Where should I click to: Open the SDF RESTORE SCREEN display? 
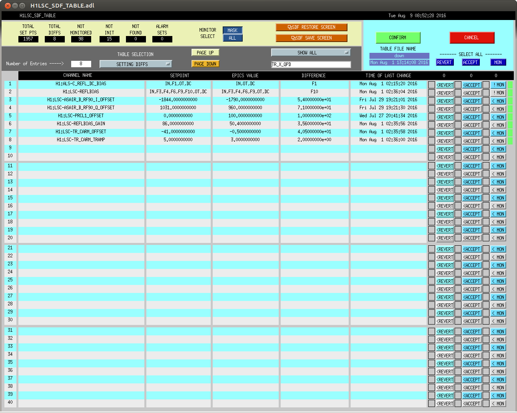(x=311, y=27)
